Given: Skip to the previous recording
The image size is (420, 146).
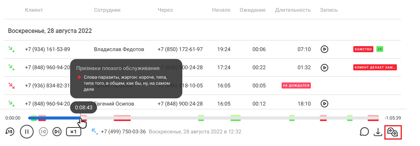Looking at the screenshot, I should click(43, 132).
